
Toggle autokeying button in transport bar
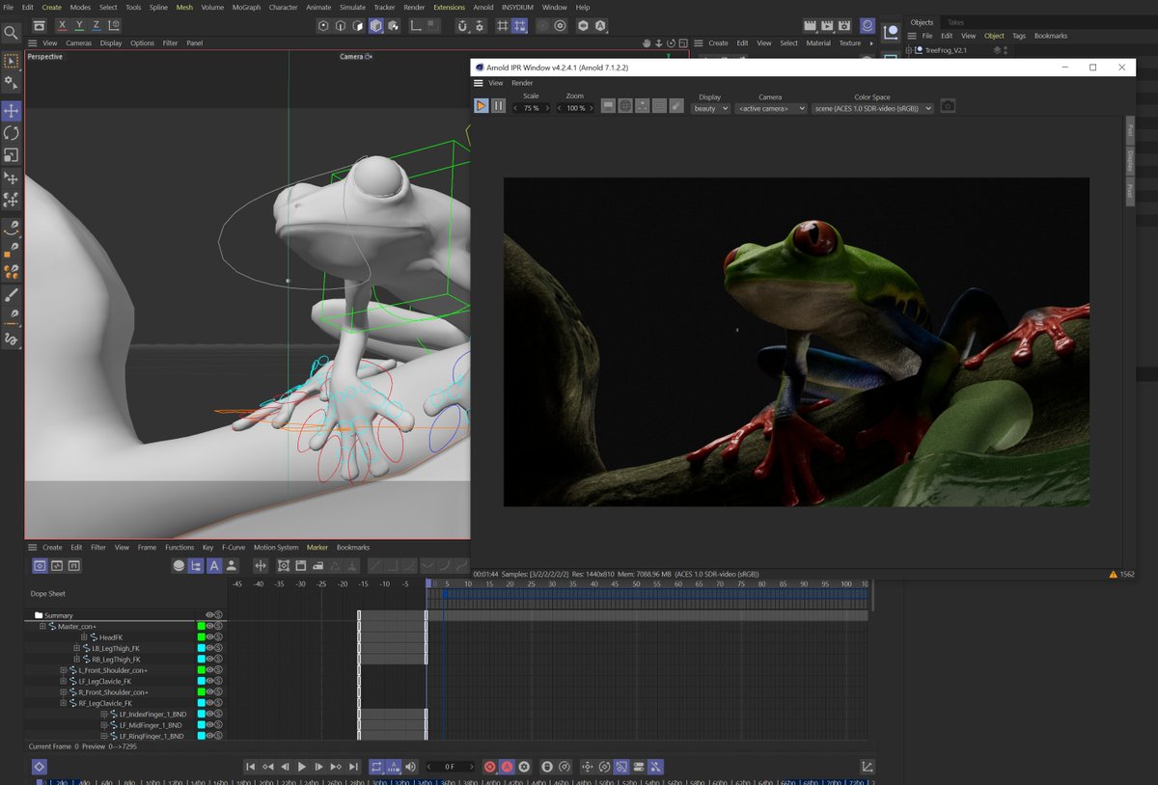pos(508,767)
